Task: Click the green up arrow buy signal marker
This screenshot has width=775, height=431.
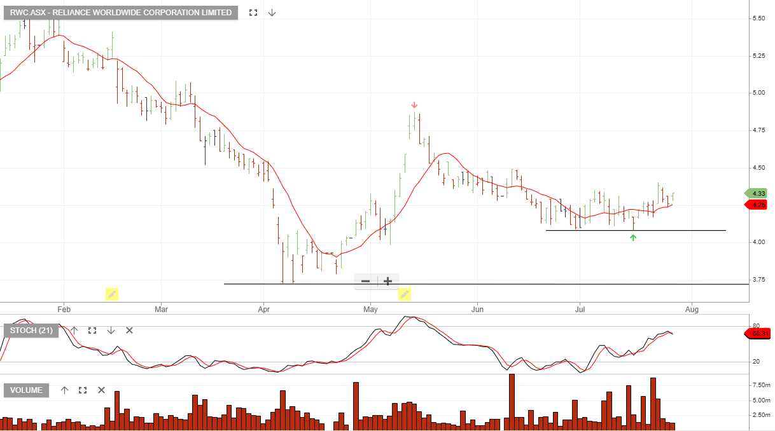Action: pos(633,237)
